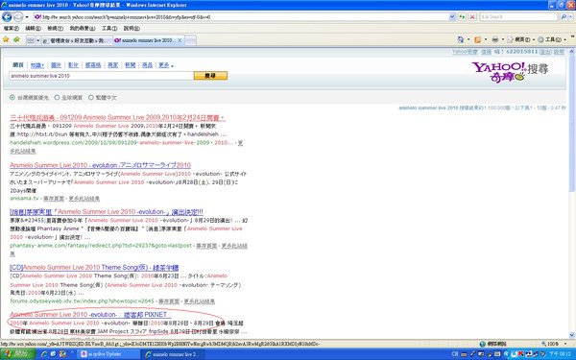Select the 台灣網頁優先 radio button
Image resolution: width=576 pixels, height=360 pixels.
(12, 97)
